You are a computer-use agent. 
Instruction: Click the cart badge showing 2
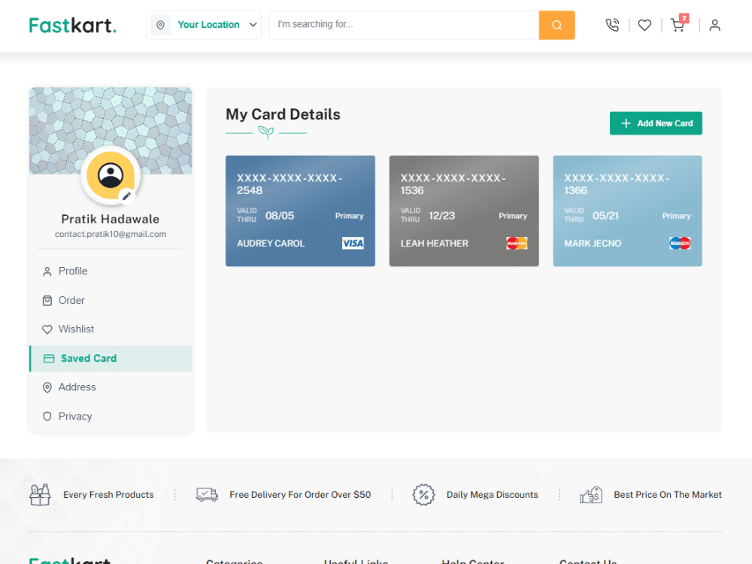(x=684, y=18)
